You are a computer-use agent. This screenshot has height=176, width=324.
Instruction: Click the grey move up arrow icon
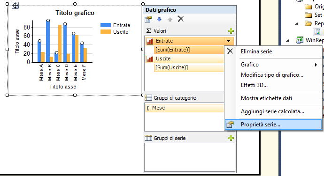170,19
